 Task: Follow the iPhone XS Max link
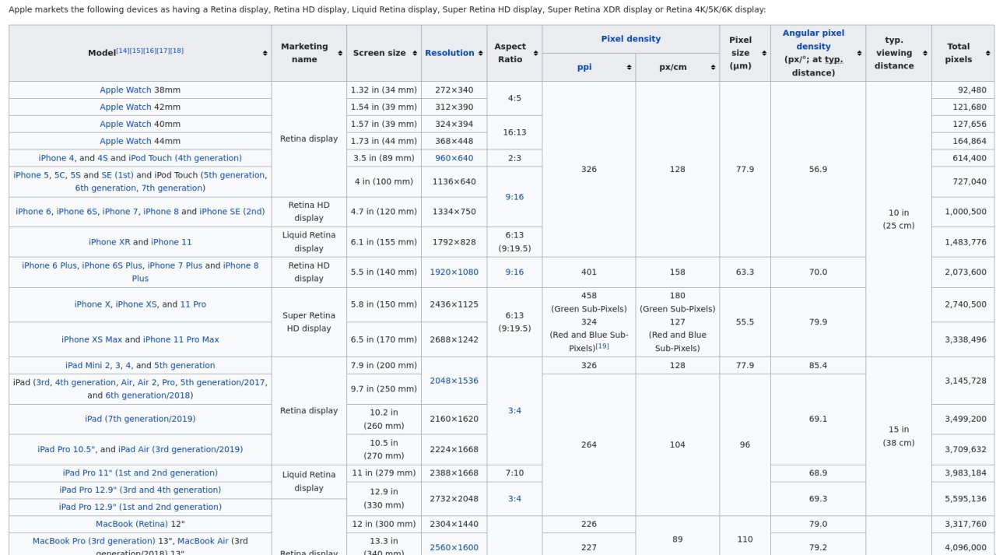click(x=92, y=339)
